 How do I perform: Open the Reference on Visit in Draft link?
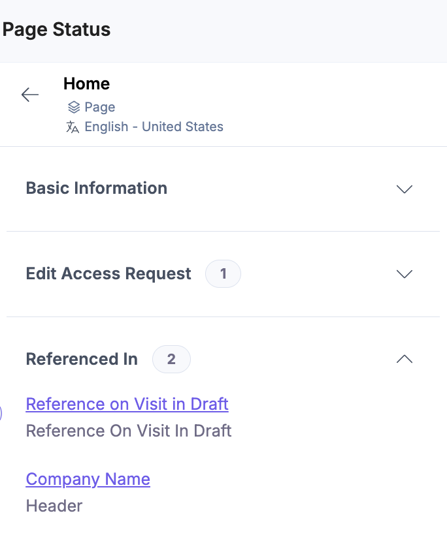pos(127,404)
